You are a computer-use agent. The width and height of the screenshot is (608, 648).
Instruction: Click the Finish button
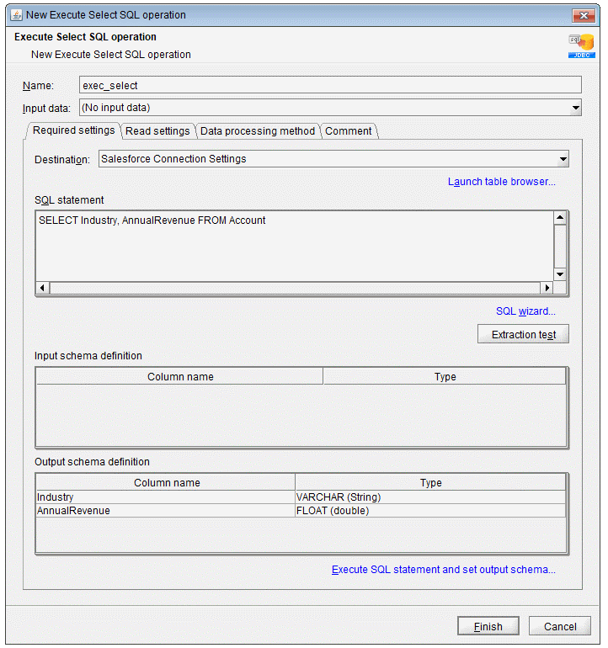[x=488, y=626]
